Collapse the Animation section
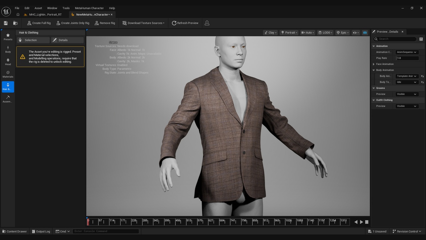This screenshot has width=426, height=240. click(374, 46)
